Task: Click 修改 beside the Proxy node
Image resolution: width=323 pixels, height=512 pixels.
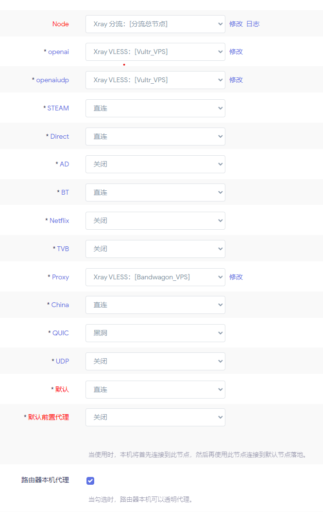Action: click(x=236, y=277)
